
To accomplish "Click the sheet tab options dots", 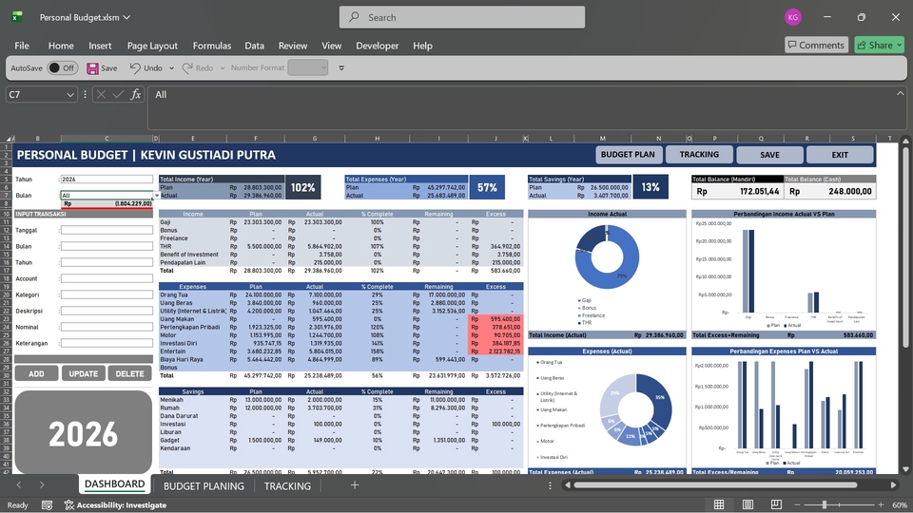I will (x=550, y=485).
